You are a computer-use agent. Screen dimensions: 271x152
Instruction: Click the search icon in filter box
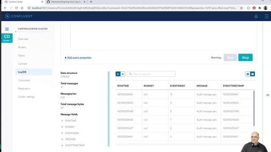pos(130,74)
